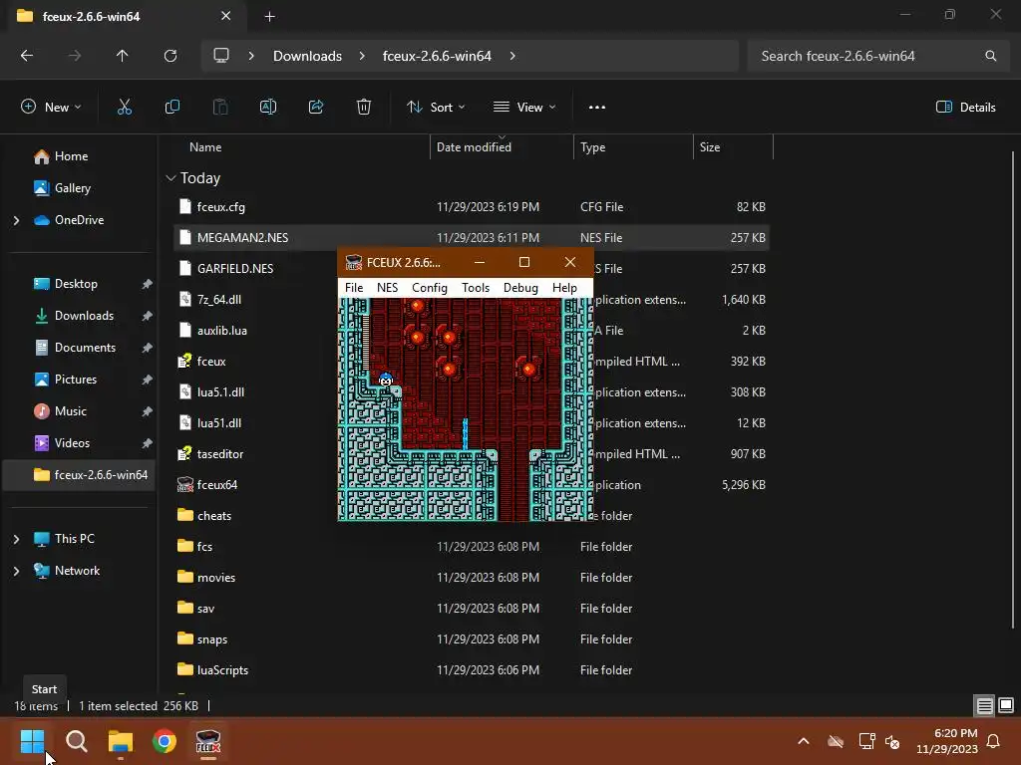
Task: Open the See more ellipsis menu
Action: pyautogui.click(x=597, y=108)
